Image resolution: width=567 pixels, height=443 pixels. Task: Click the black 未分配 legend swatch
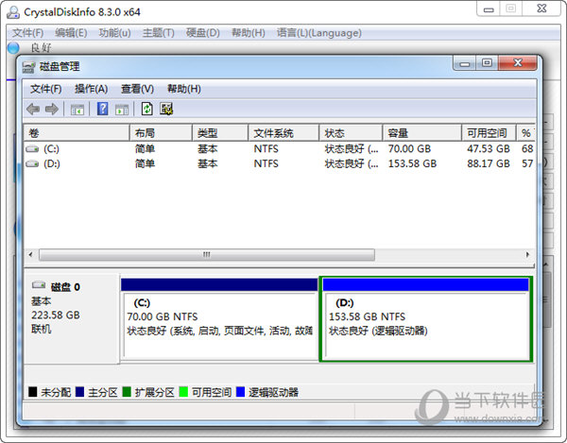[32, 392]
